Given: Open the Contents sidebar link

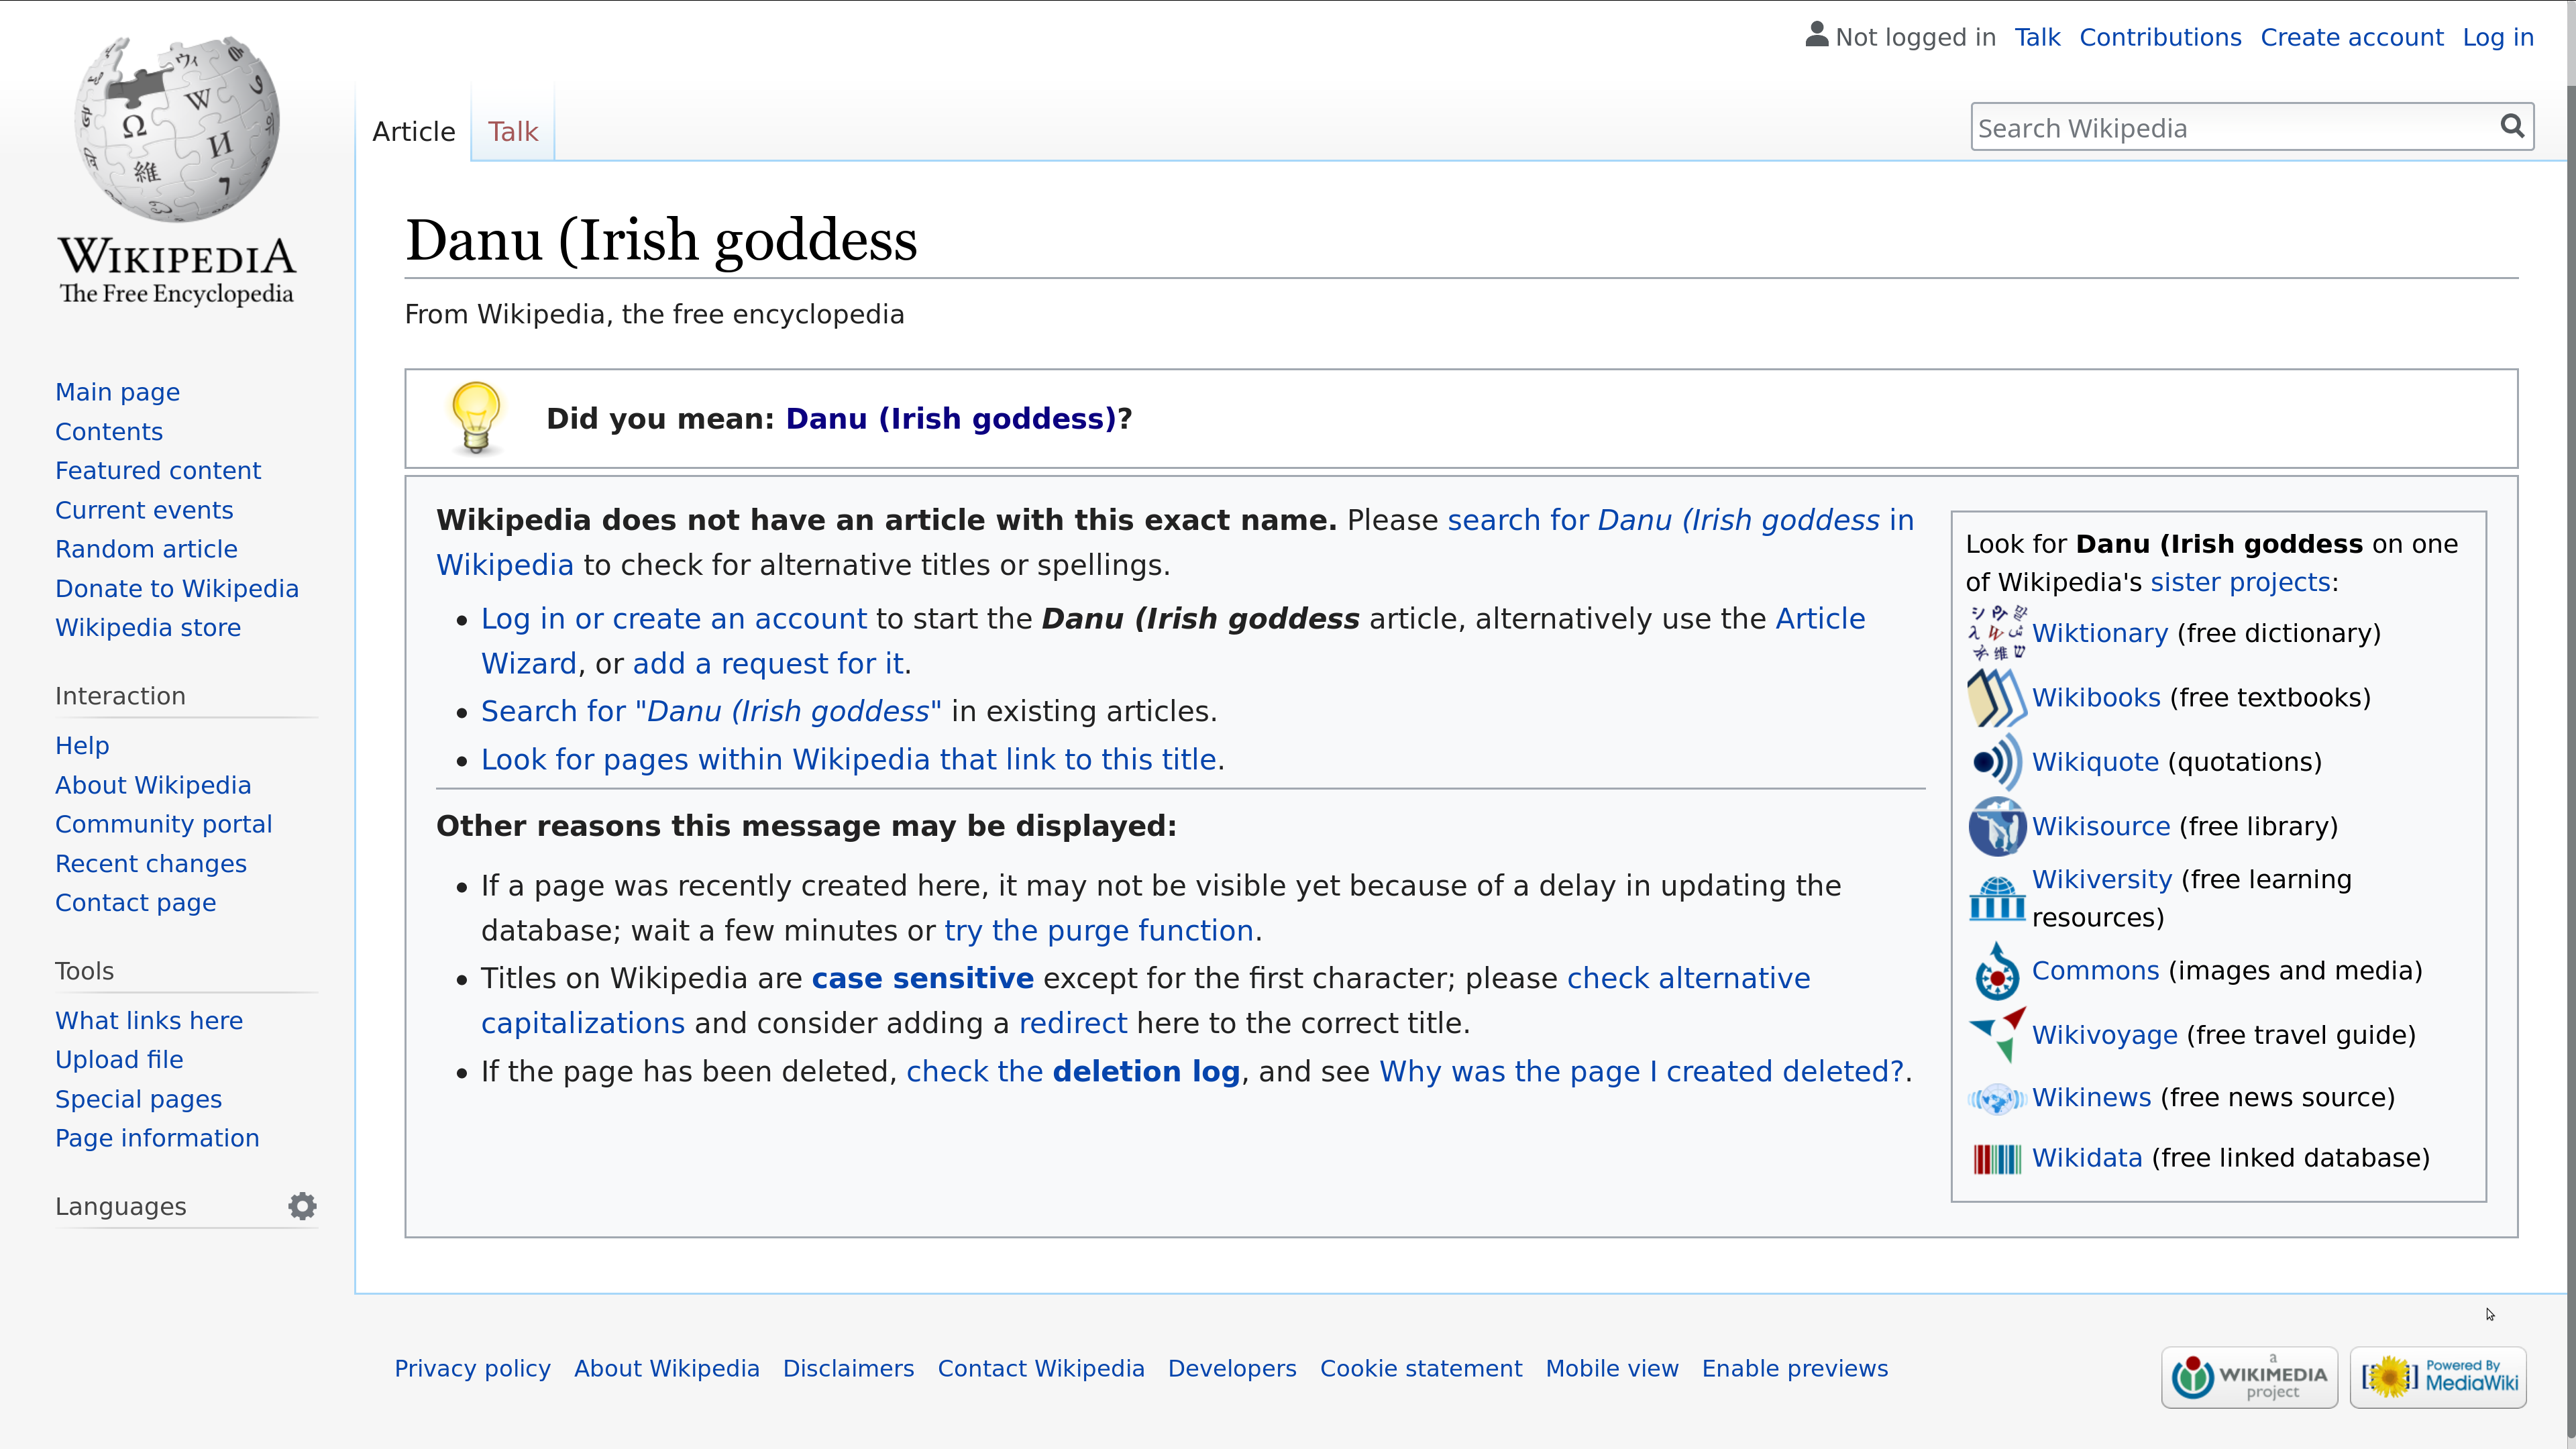Looking at the screenshot, I should (109, 431).
